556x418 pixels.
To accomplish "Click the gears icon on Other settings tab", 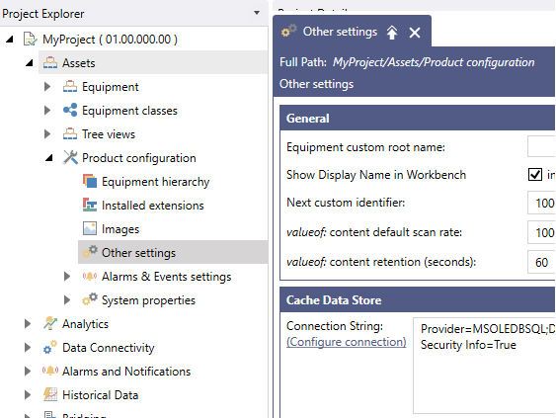I will (x=289, y=31).
